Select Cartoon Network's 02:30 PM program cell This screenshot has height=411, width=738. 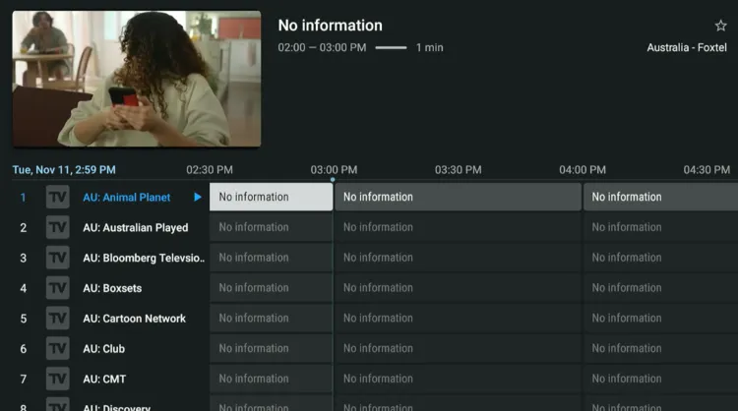click(272, 319)
